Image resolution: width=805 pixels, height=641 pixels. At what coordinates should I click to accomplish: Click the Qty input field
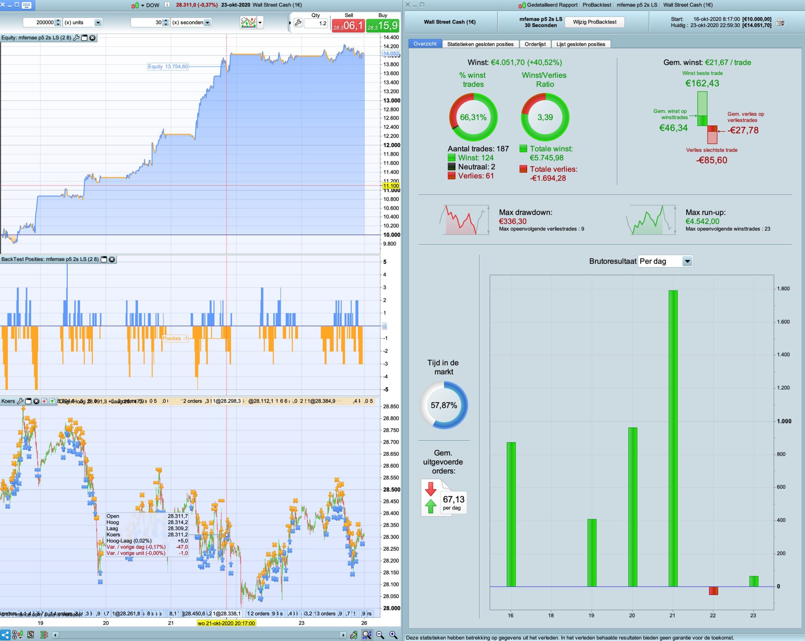[x=316, y=23]
